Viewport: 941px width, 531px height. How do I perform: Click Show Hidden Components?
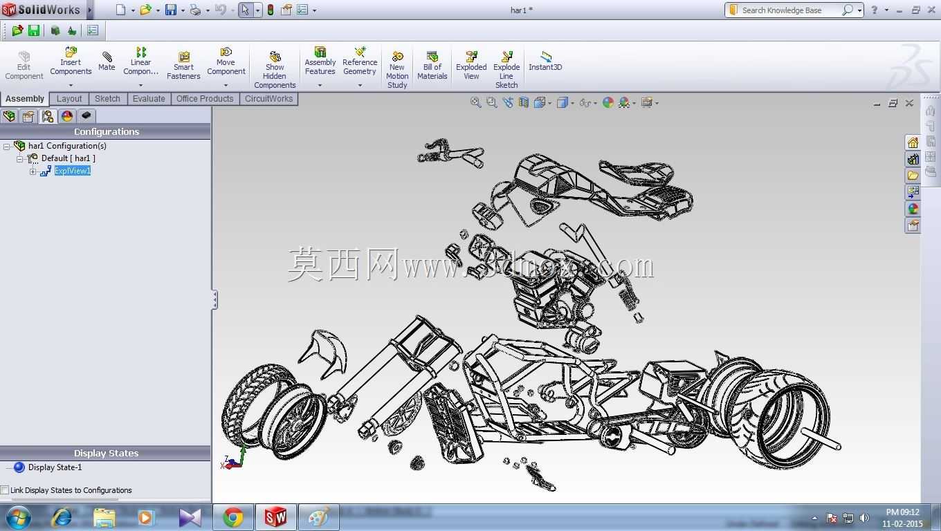click(x=275, y=70)
